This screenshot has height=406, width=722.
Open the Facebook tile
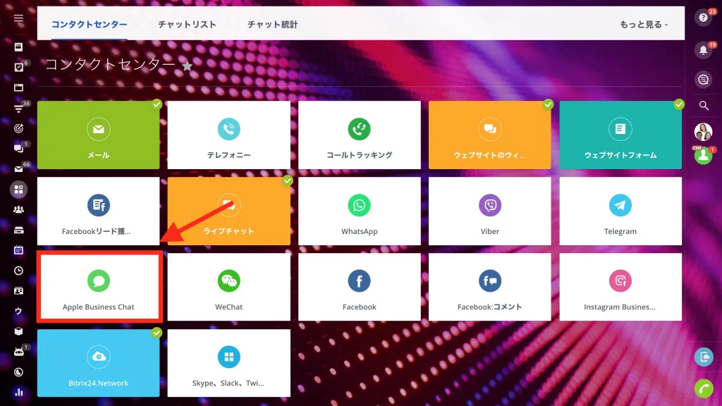point(360,287)
